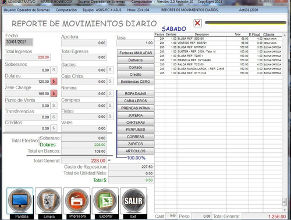Filter by ZAPATOS category
This screenshot has width=291, height=220.
tap(136, 144)
